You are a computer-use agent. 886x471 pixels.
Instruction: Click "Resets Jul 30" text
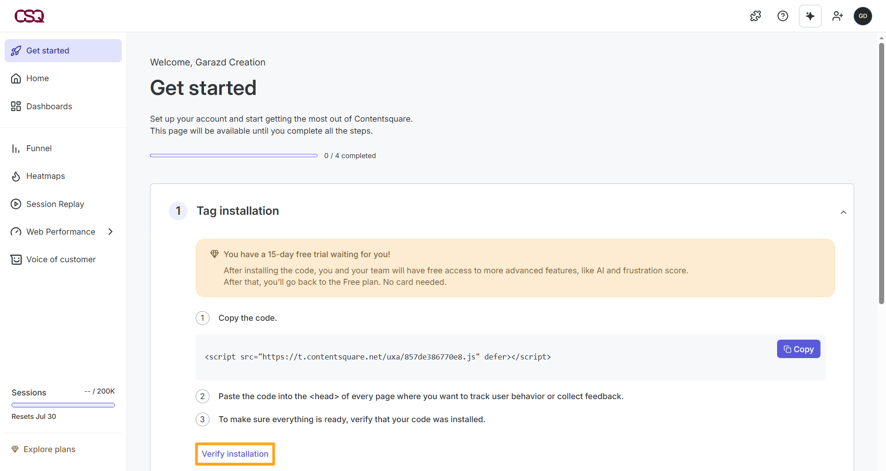(x=34, y=417)
